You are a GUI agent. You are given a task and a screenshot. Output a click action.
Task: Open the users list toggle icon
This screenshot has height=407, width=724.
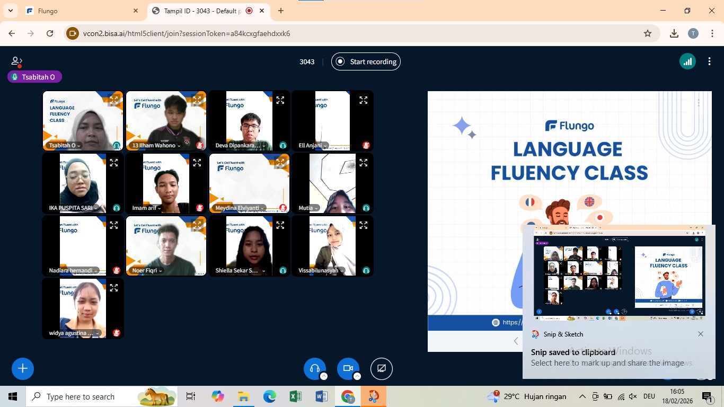(16, 61)
